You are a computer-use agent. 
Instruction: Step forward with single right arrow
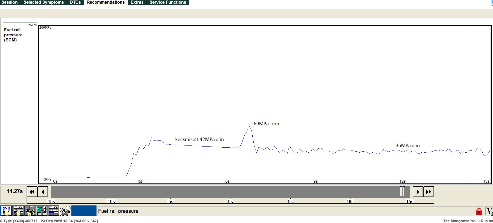click(418, 192)
